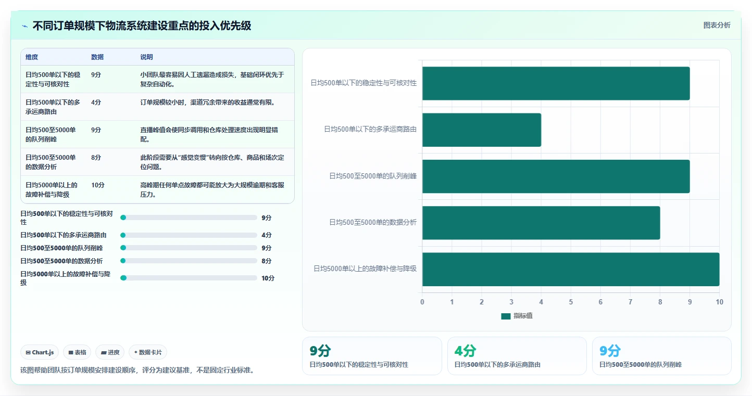Click chart bar for 日均500单以下的稳定性与可核对性

click(x=556, y=83)
